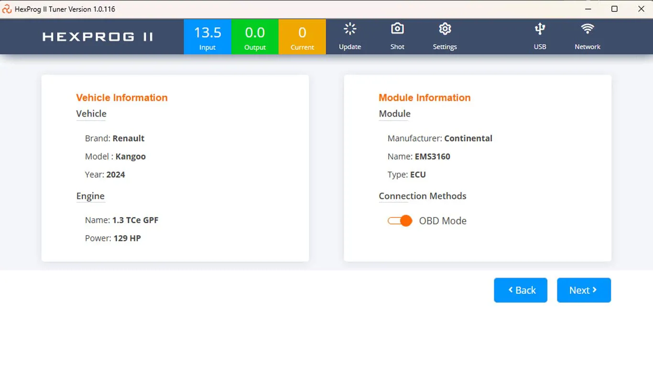Click the window title HexProg II Tuner Version
This screenshot has height=367, width=653.
[x=65, y=9]
